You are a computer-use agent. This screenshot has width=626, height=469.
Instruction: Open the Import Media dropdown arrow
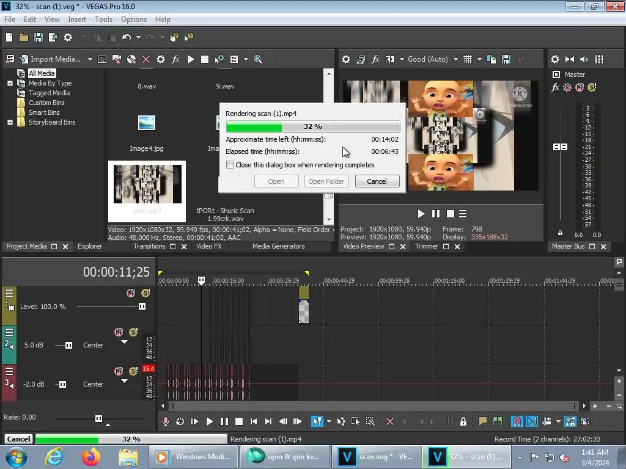coord(90,59)
